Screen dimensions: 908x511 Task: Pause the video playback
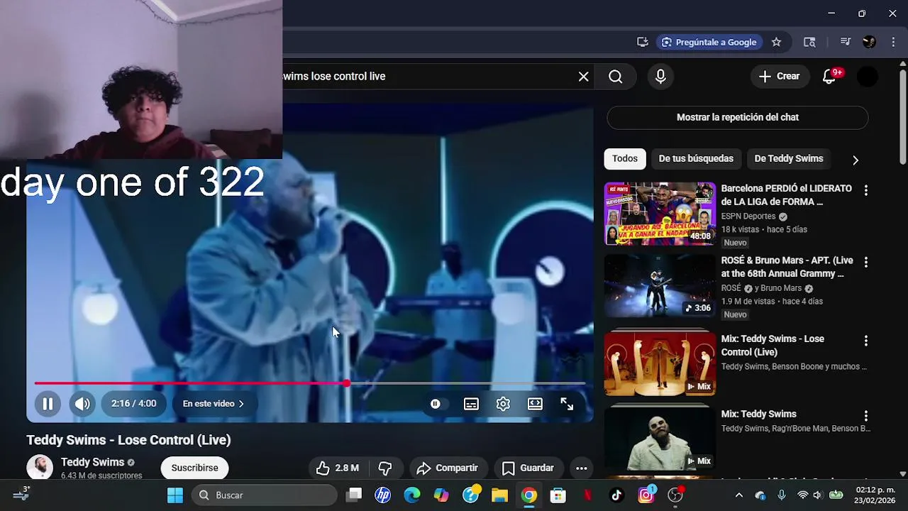click(48, 404)
